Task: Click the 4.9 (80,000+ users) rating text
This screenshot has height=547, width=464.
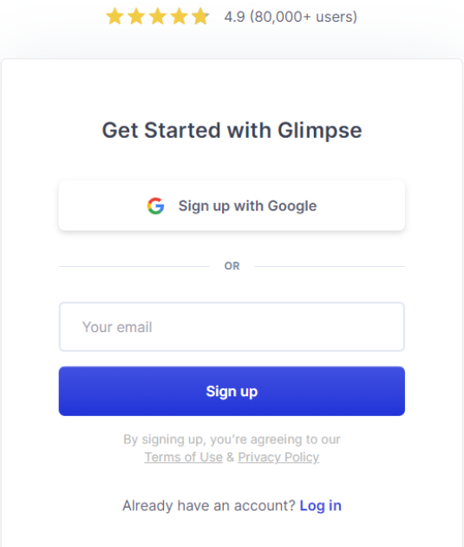Action: tap(291, 16)
